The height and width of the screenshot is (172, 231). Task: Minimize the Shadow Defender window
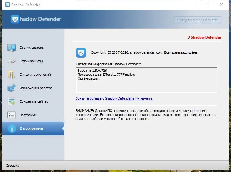point(193,5)
